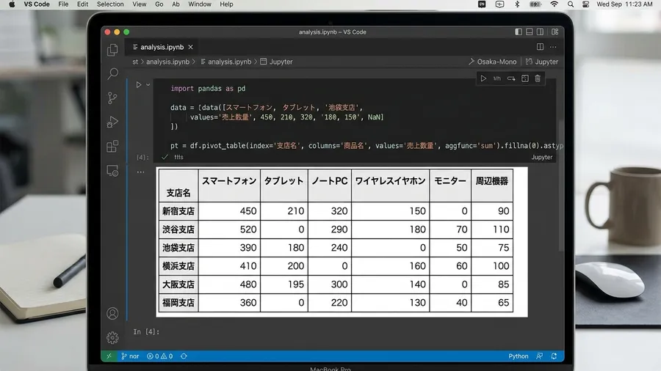
Task: Toggle secondary side bar layout icon
Action: click(540, 32)
